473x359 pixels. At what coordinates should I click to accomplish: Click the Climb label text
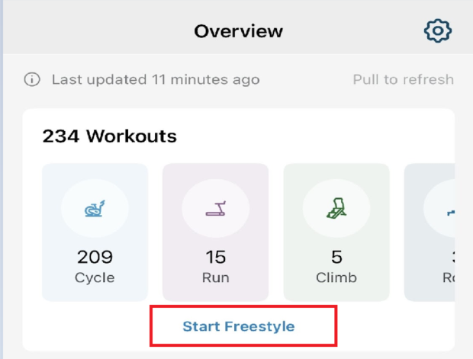tap(336, 277)
